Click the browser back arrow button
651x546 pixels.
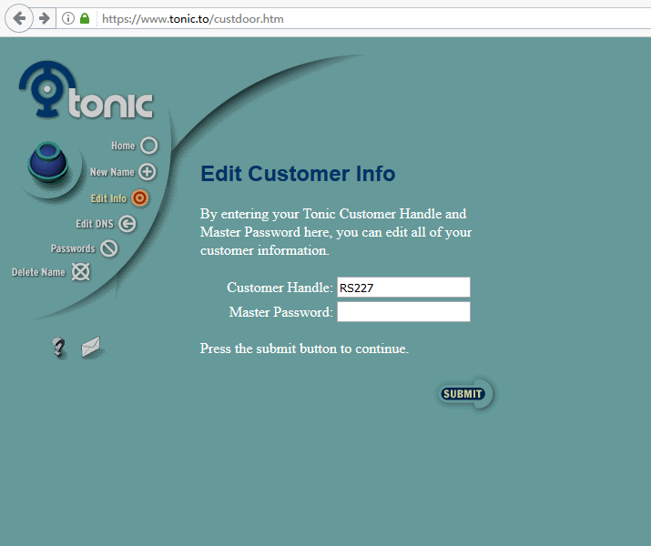(19, 18)
